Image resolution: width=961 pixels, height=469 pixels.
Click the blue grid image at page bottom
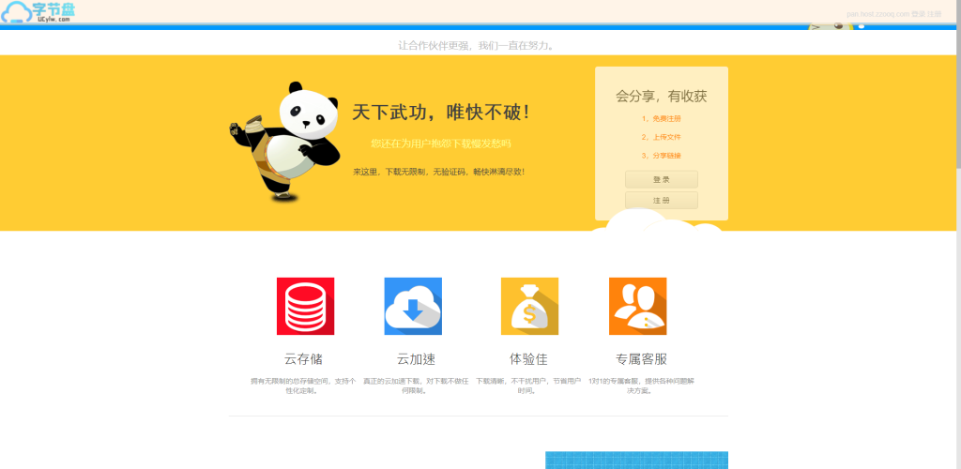636,461
